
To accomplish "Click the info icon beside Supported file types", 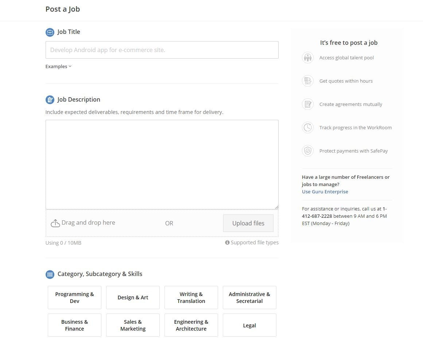I will pyautogui.click(x=227, y=243).
